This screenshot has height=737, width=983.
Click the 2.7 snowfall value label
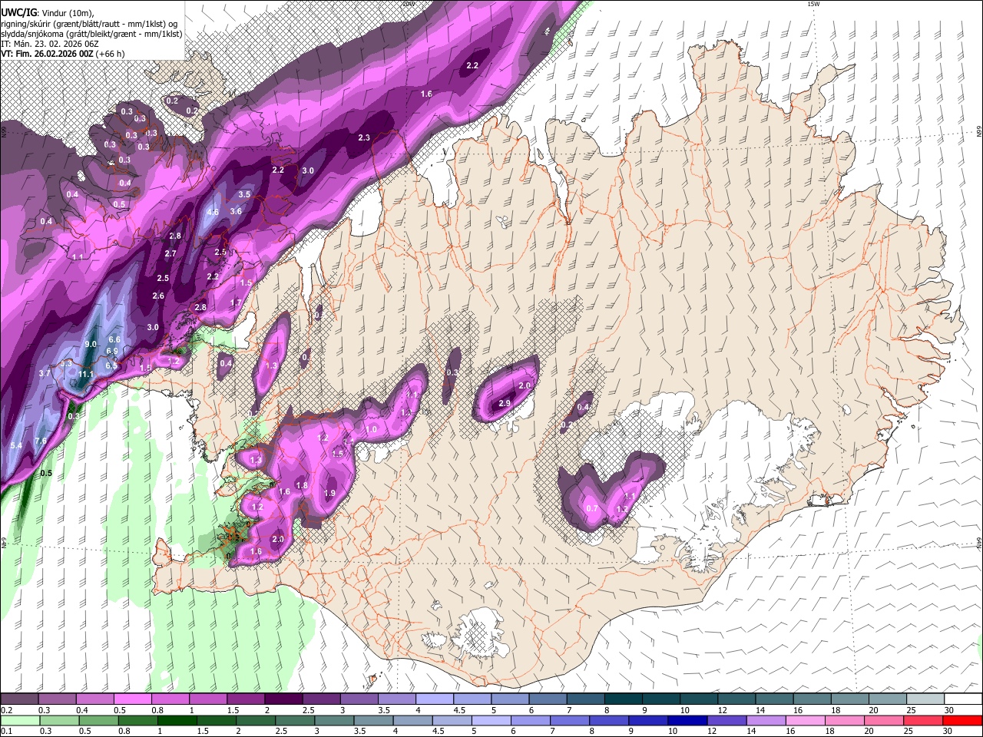170,253
